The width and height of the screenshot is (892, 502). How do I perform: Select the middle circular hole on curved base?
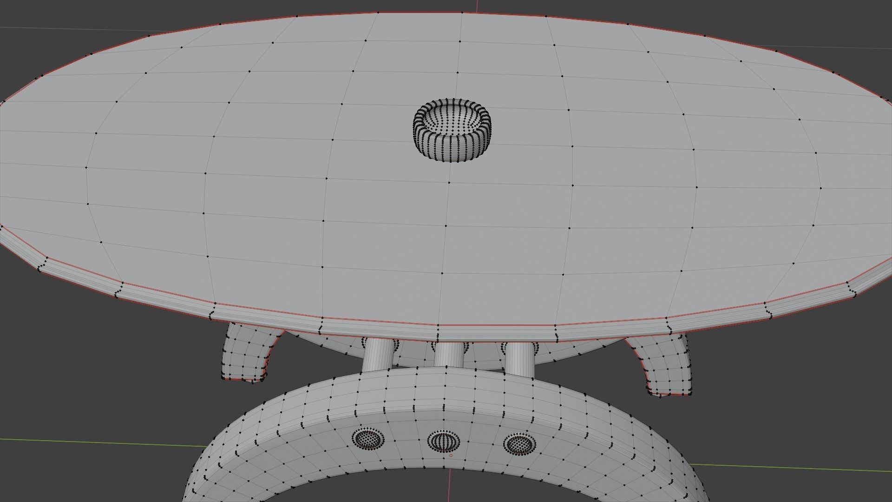(443, 441)
